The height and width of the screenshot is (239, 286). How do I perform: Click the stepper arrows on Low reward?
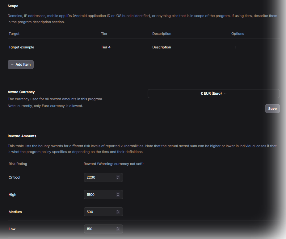tap(118, 229)
